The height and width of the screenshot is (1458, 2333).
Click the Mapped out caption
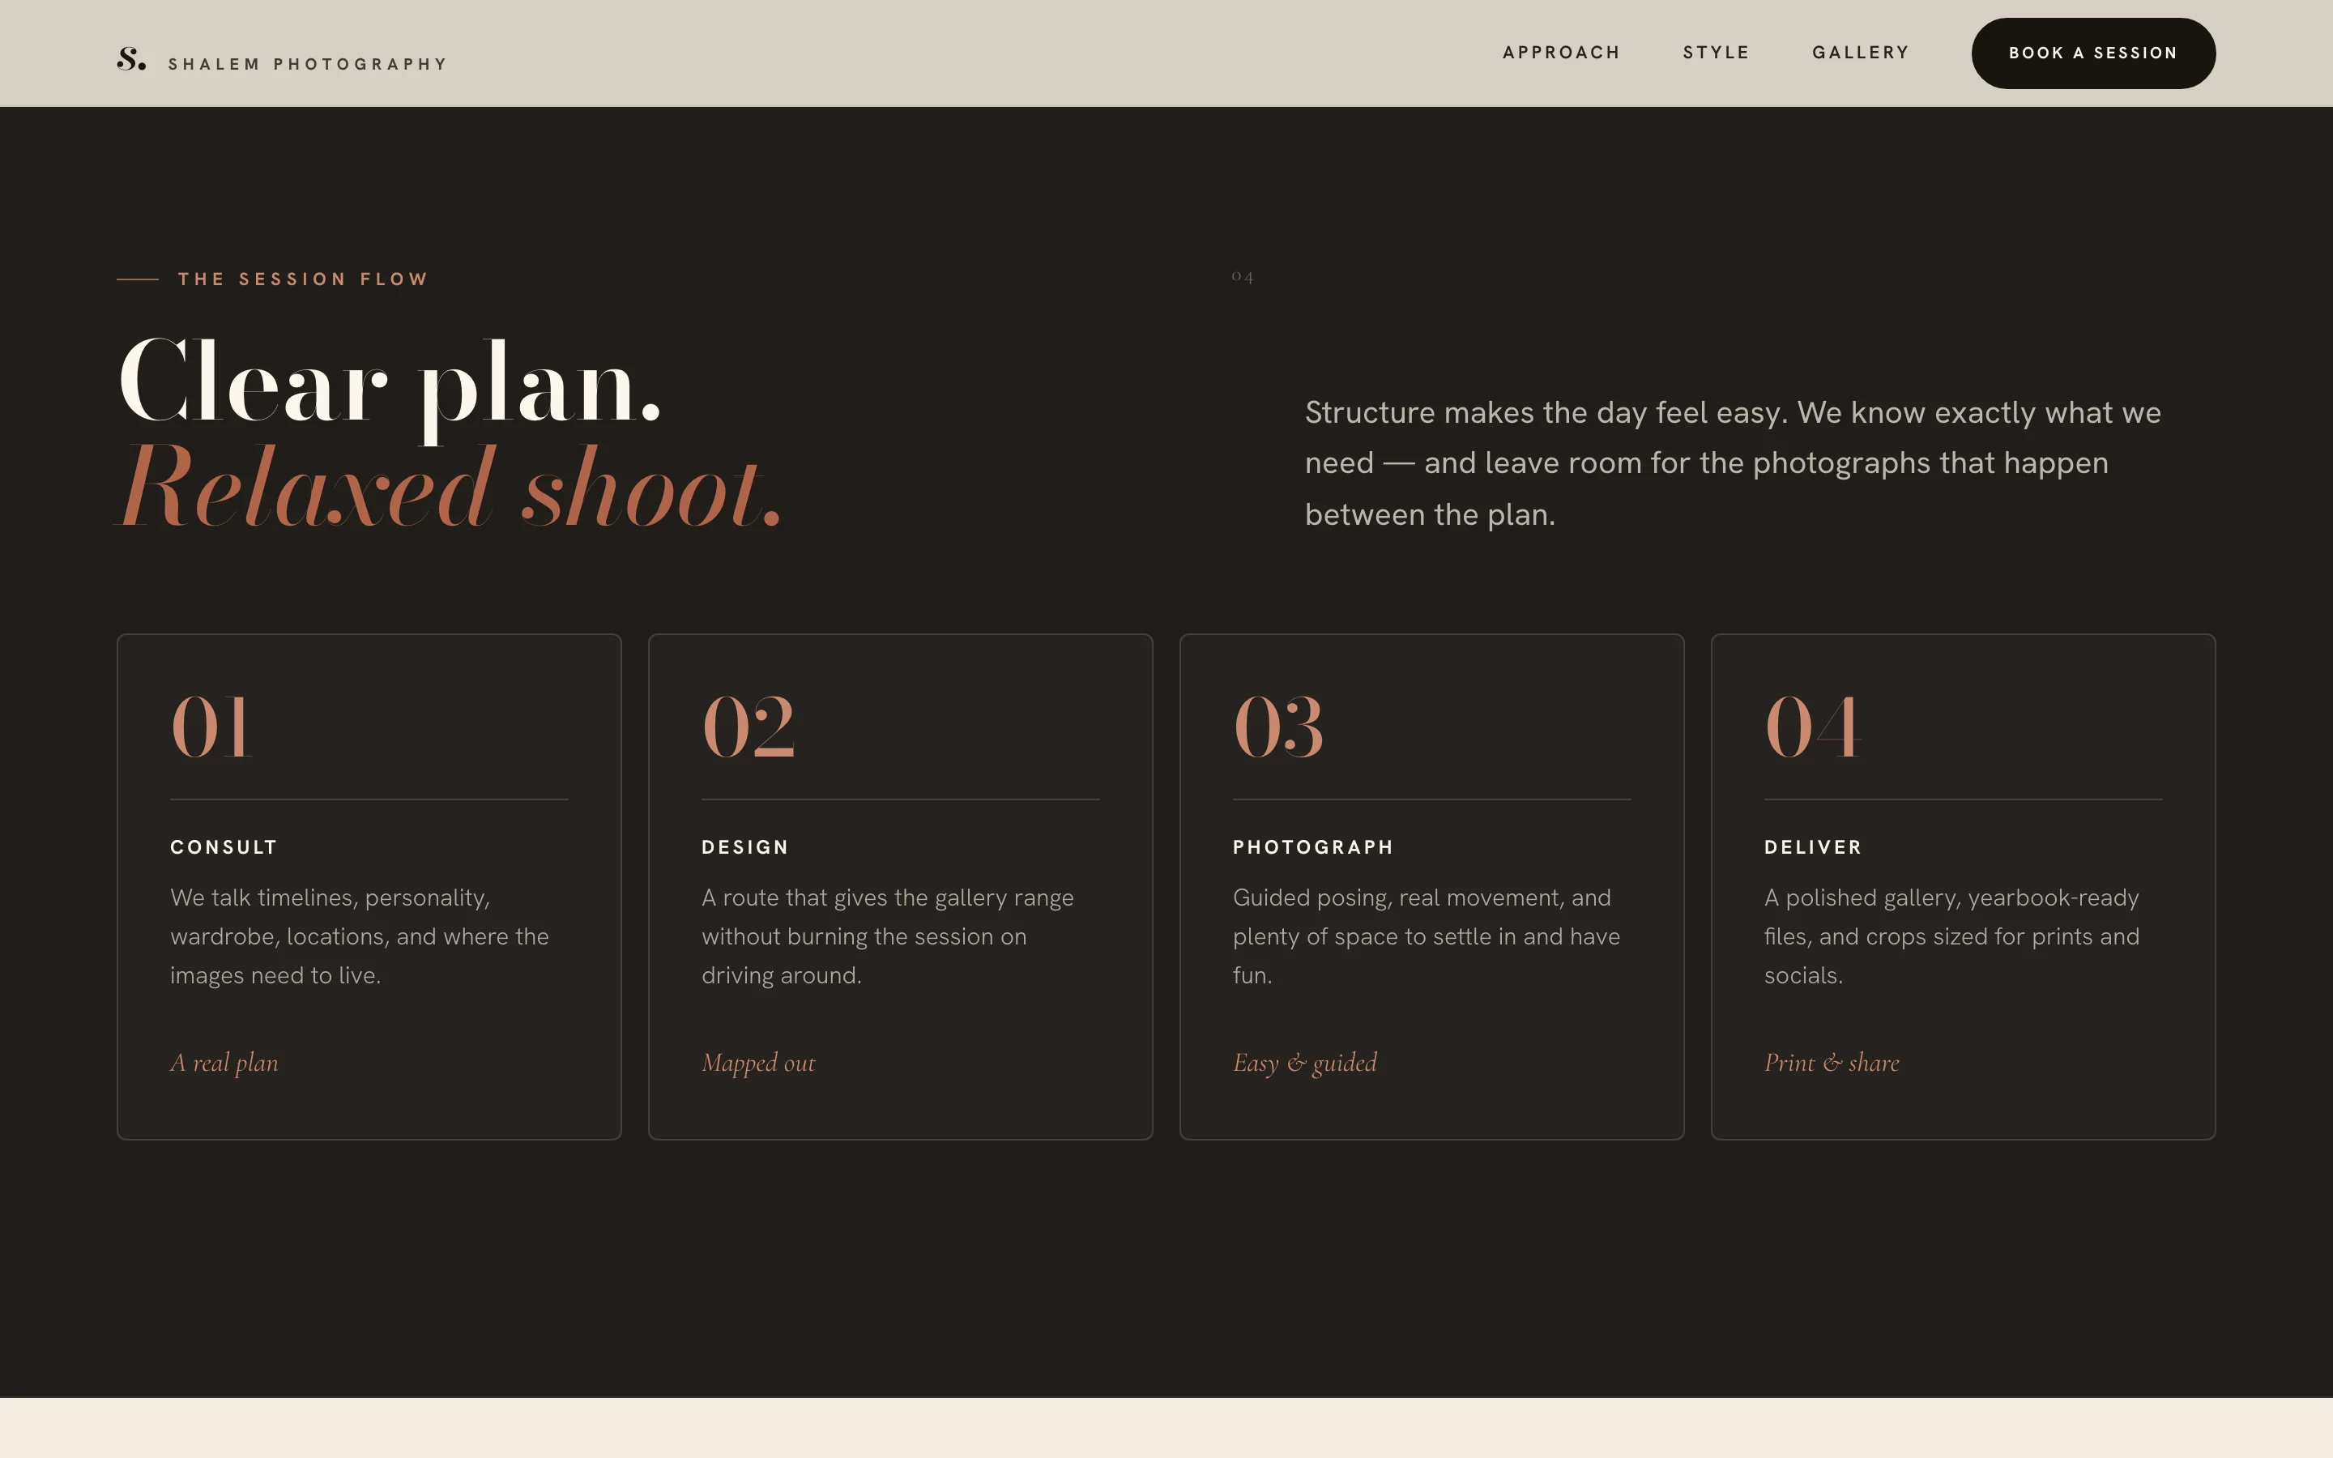(759, 1063)
